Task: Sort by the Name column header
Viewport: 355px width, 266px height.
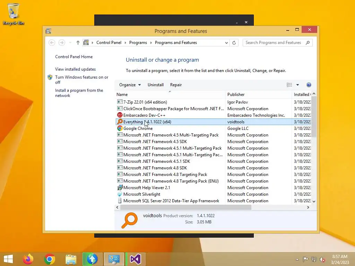Action: click(x=170, y=95)
